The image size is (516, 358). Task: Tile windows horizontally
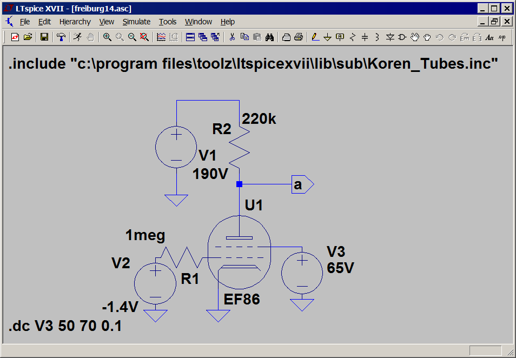[x=190, y=37]
